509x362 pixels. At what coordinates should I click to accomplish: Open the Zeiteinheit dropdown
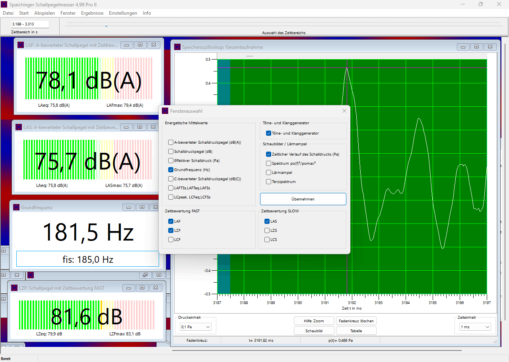475,327
